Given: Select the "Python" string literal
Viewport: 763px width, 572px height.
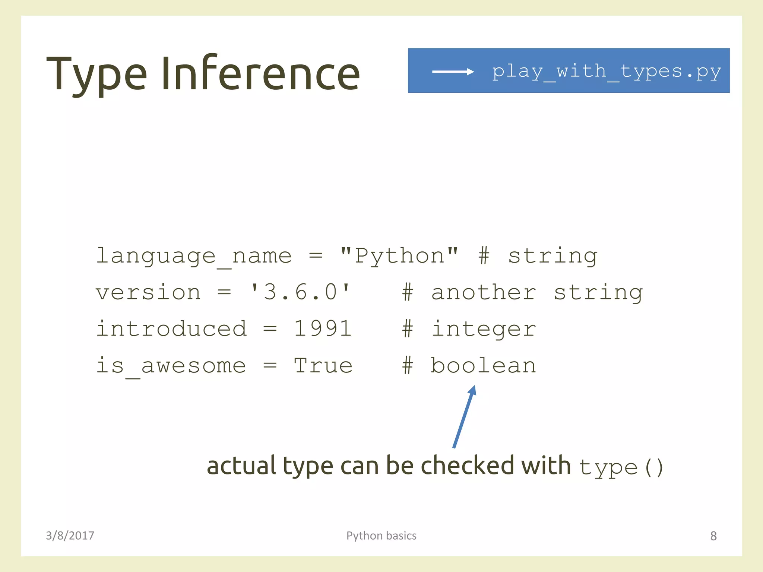Looking at the screenshot, I should coord(399,256).
